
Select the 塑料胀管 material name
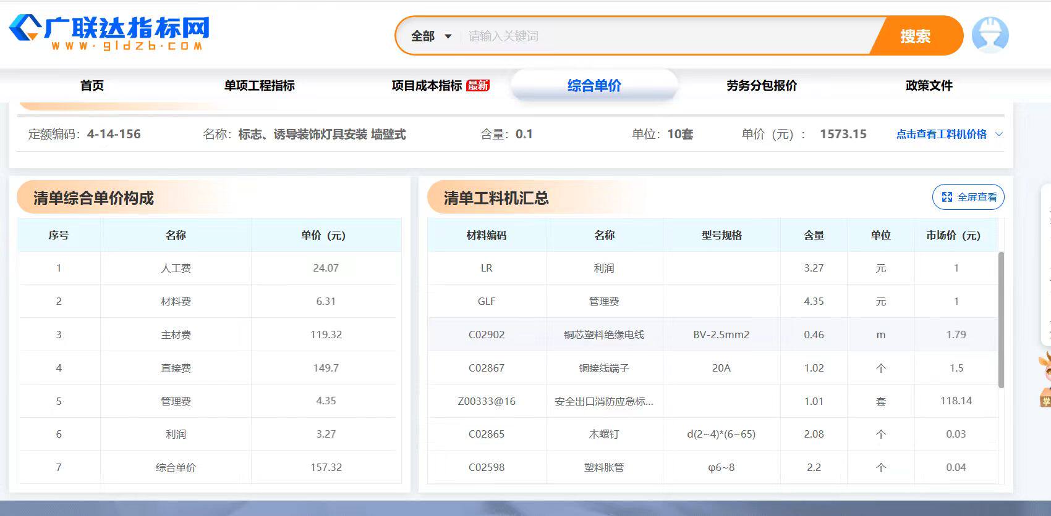604,467
